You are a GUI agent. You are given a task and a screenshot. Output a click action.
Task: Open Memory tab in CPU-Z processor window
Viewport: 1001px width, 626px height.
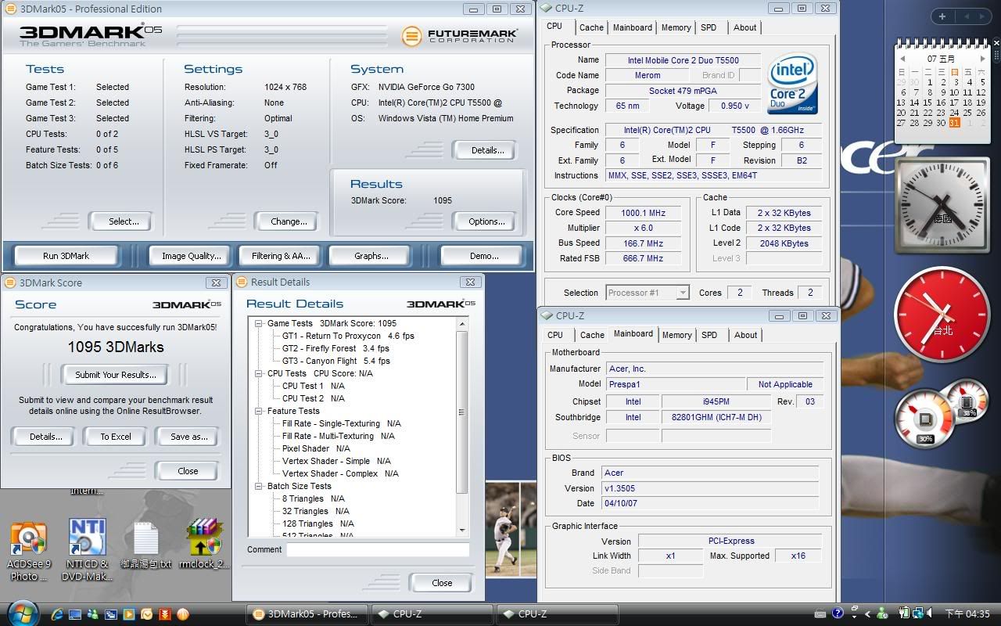click(676, 27)
